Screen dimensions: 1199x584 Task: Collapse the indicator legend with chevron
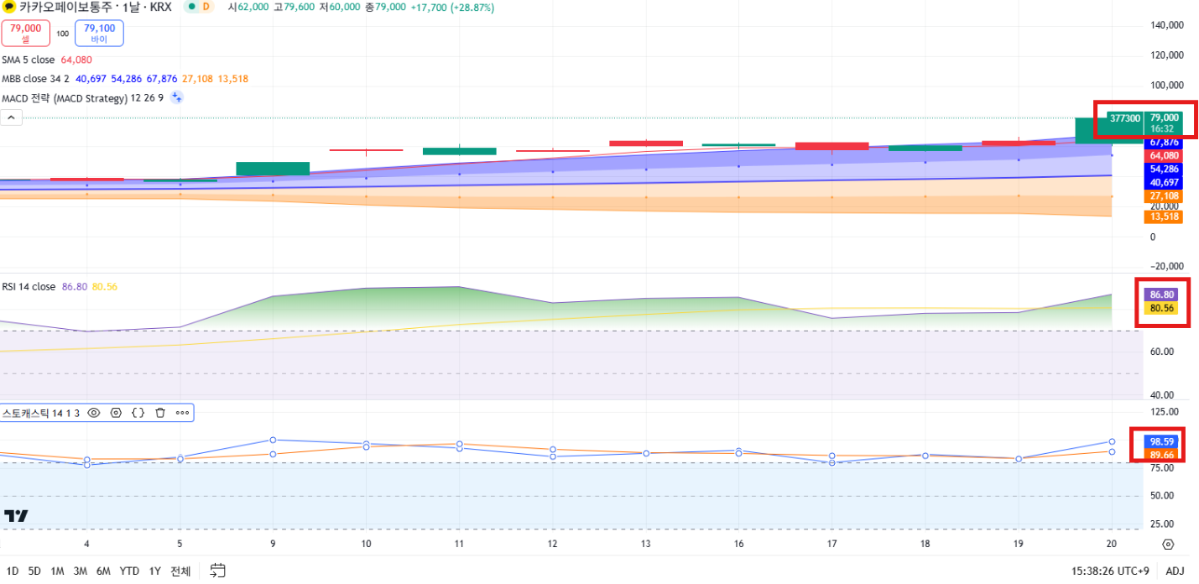point(12,118)
